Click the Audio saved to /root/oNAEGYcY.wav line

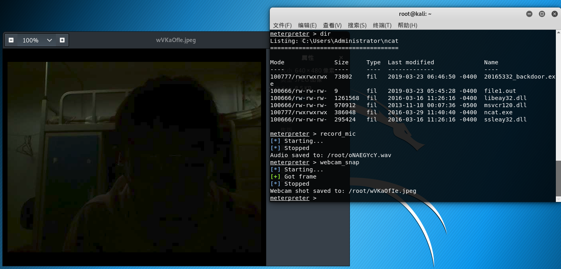331,155
